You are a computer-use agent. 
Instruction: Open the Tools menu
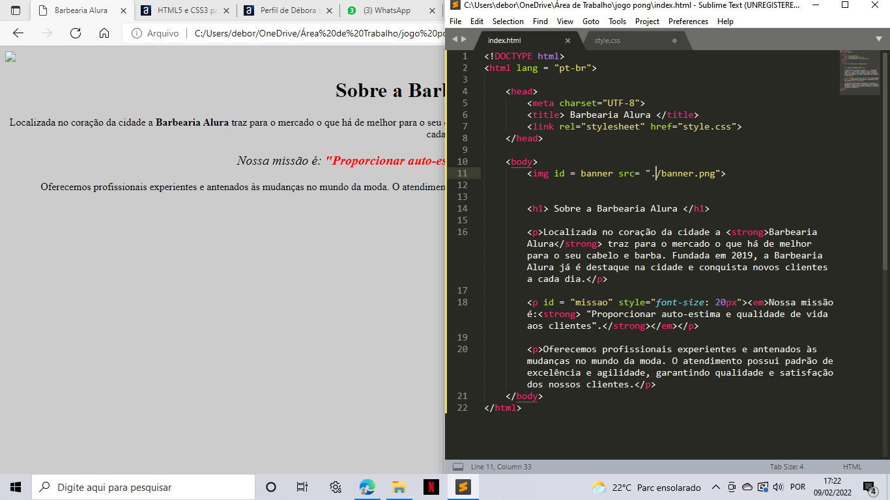tap(617, 21)
